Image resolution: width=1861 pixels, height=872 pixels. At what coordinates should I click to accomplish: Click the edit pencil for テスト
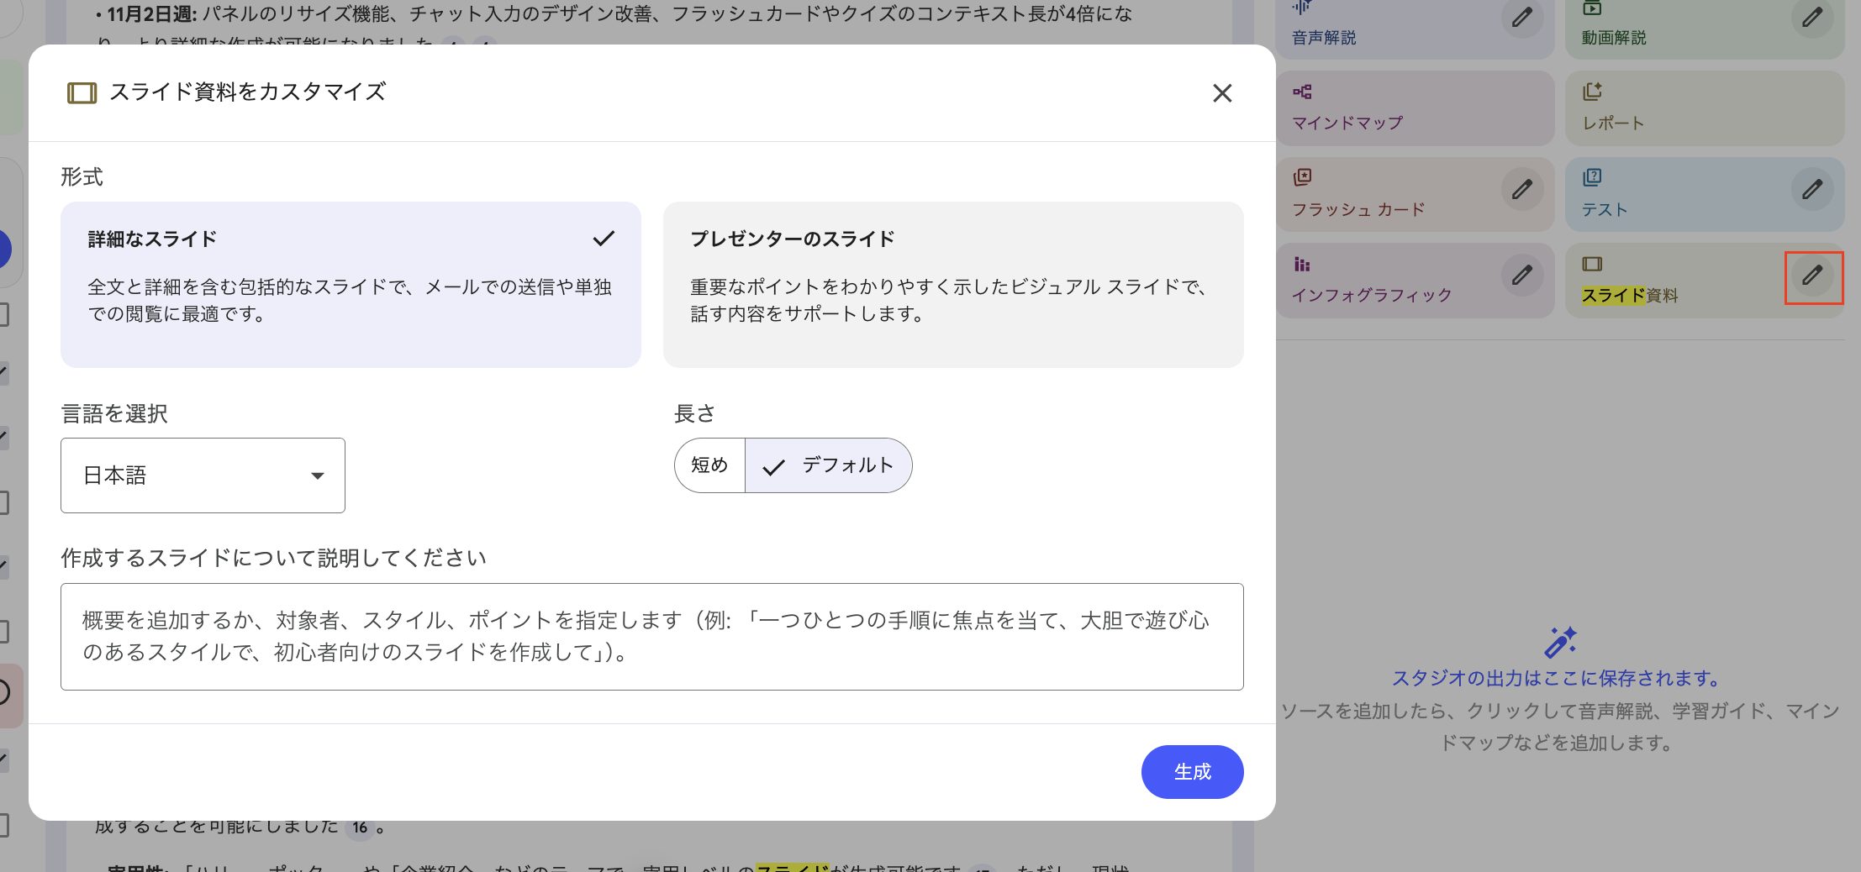[1811, 190]
